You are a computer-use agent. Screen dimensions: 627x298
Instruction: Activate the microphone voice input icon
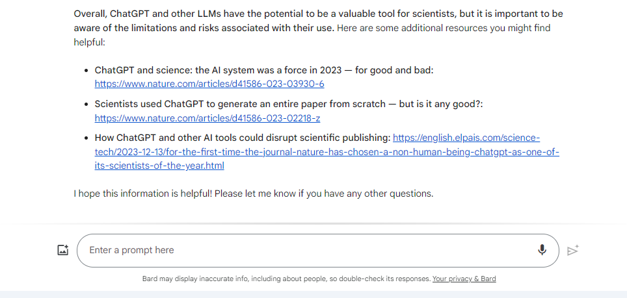pyautogui.click(x=542, y=250)
